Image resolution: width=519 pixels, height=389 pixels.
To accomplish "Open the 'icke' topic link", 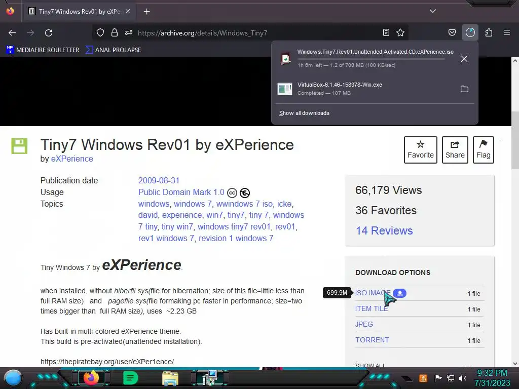I will [284, 204].
